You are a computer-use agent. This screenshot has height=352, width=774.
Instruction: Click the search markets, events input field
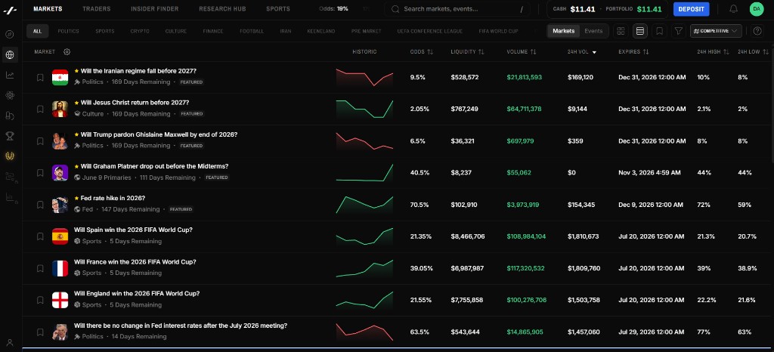457,9
